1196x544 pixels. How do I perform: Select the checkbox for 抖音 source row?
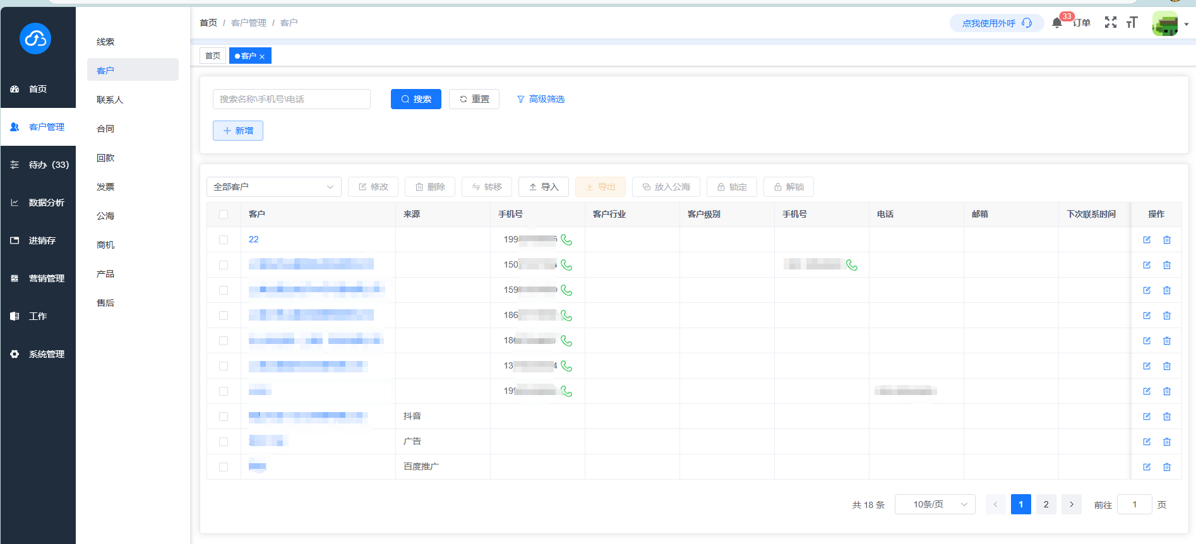click(x=224, y=417)
